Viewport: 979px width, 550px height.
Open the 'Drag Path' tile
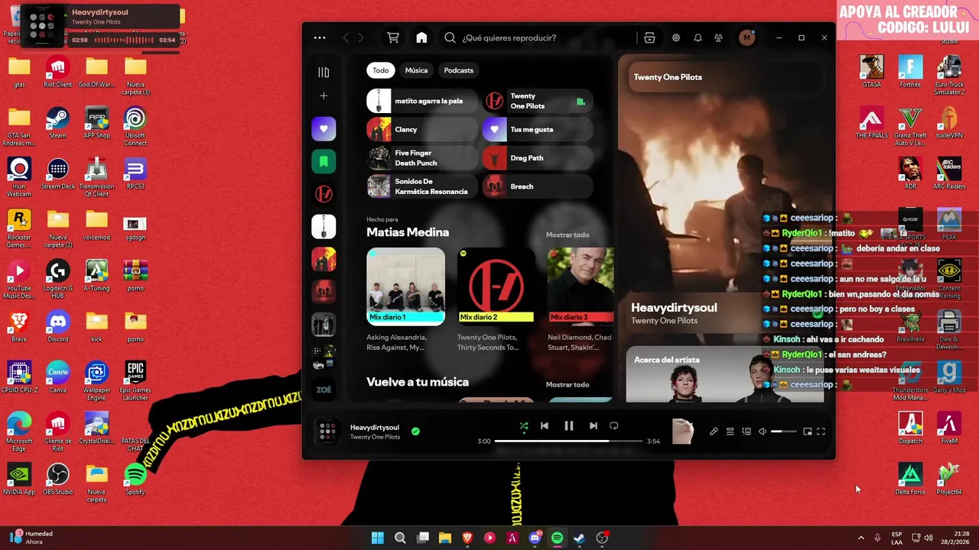[538, 158]
